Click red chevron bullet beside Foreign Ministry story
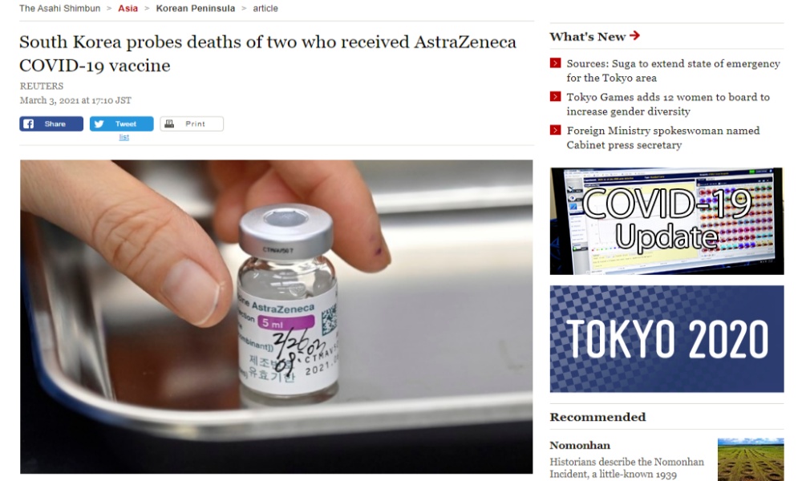The width and height of the screenshot is (802, 481). [x=556, y=130]
